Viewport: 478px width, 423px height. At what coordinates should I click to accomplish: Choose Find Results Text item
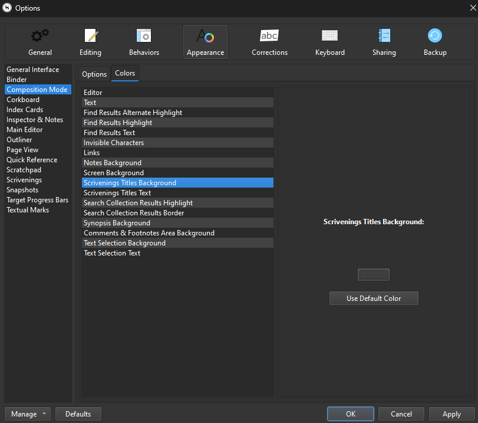tap(178, 133)
